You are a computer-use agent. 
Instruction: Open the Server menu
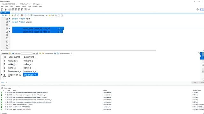[24, 6]
